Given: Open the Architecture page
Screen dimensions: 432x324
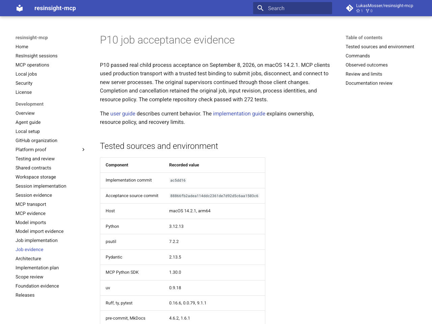Looking at the screenshot, I should point(28,259).
